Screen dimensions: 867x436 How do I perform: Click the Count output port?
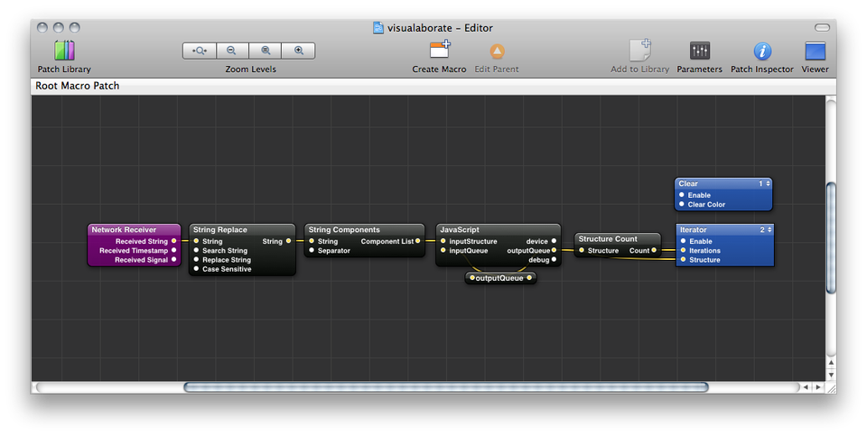[x=654, y=250]
